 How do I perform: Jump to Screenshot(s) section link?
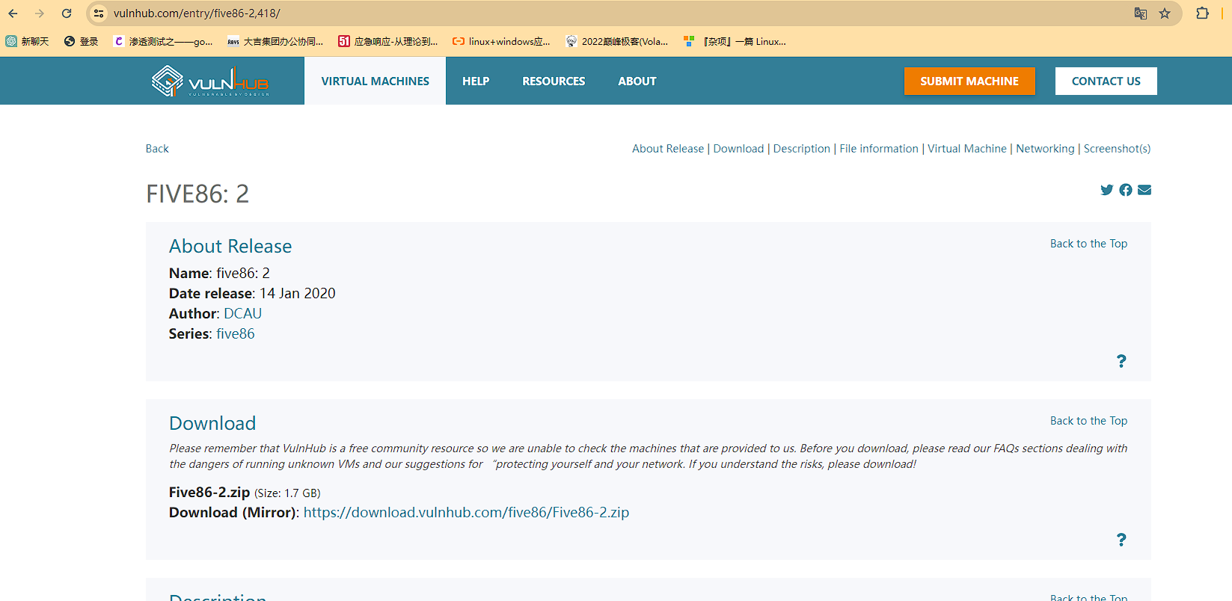pyautogui.click(x=1118, y=149)
